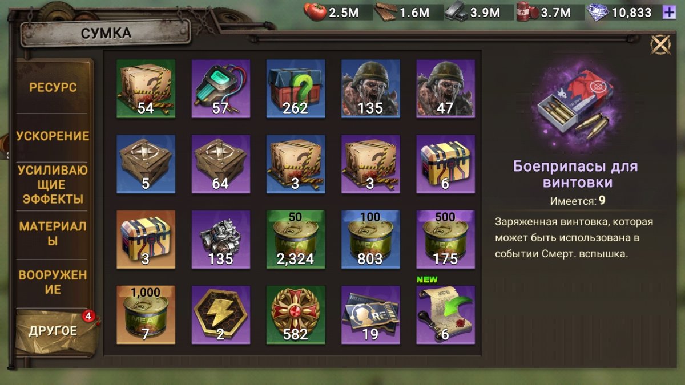This screenshot has width=685, height=385.
Task: Pick the red cross medal with 582
Action: point(296,315)
